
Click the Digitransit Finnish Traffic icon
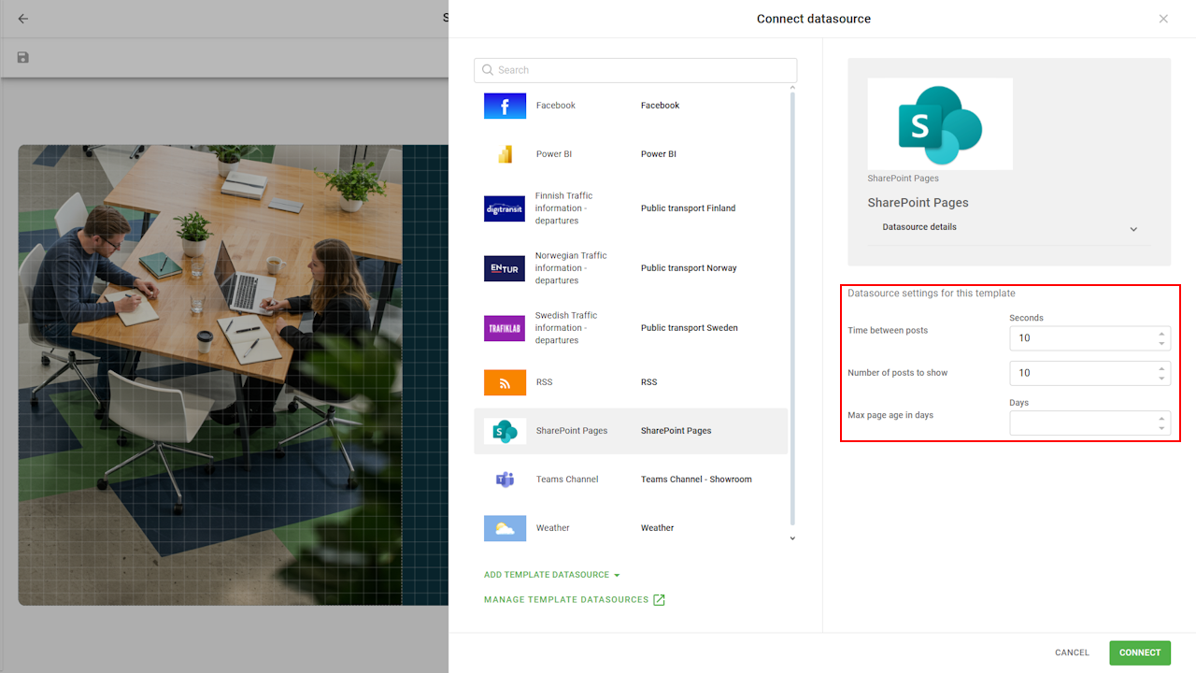click(505, 208)
